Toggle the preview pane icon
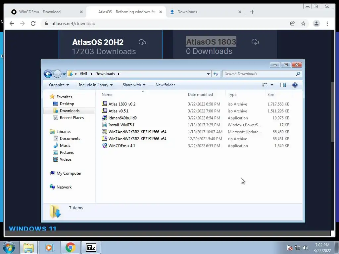Viewport: 339px width, 254px height. pos(283,85)
